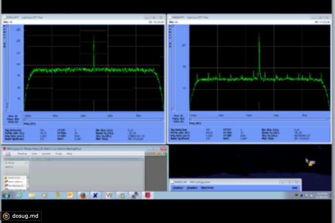Switch to the blue X application in taskbar
The image size is (335, 223).
[x=95, y=195]
